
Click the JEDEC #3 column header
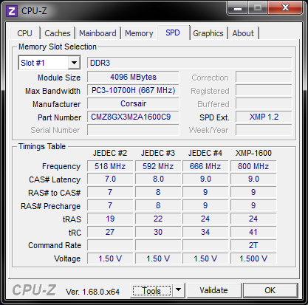point(158,153)
